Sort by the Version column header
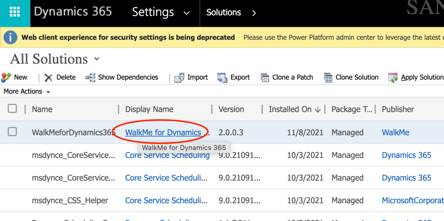Image resolution: width=444 pixels, height=221 pixels. [231, 109]
